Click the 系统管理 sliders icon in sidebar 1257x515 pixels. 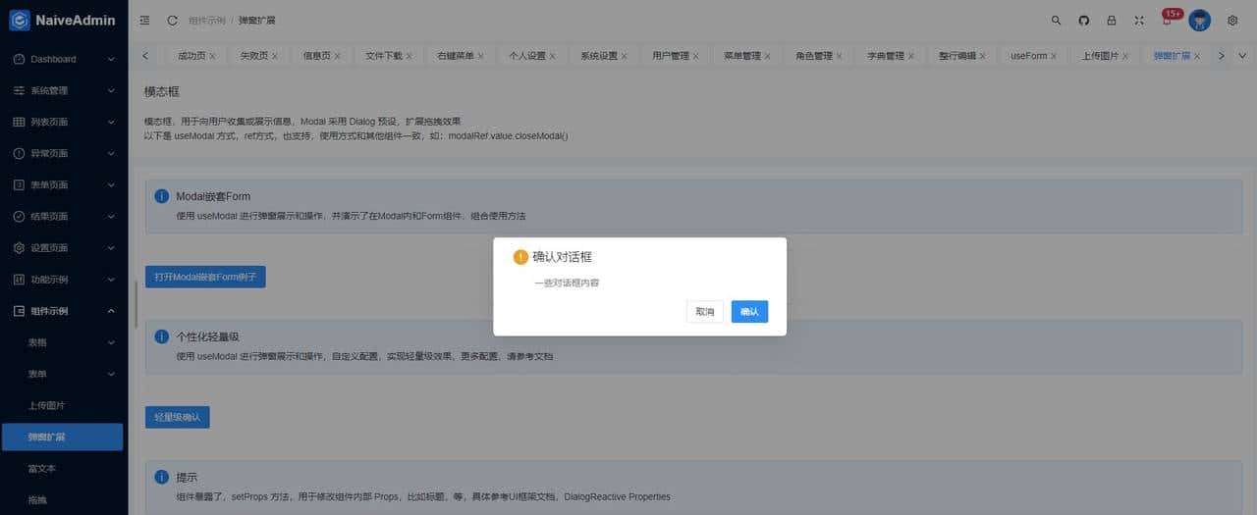tap(19, 90)
